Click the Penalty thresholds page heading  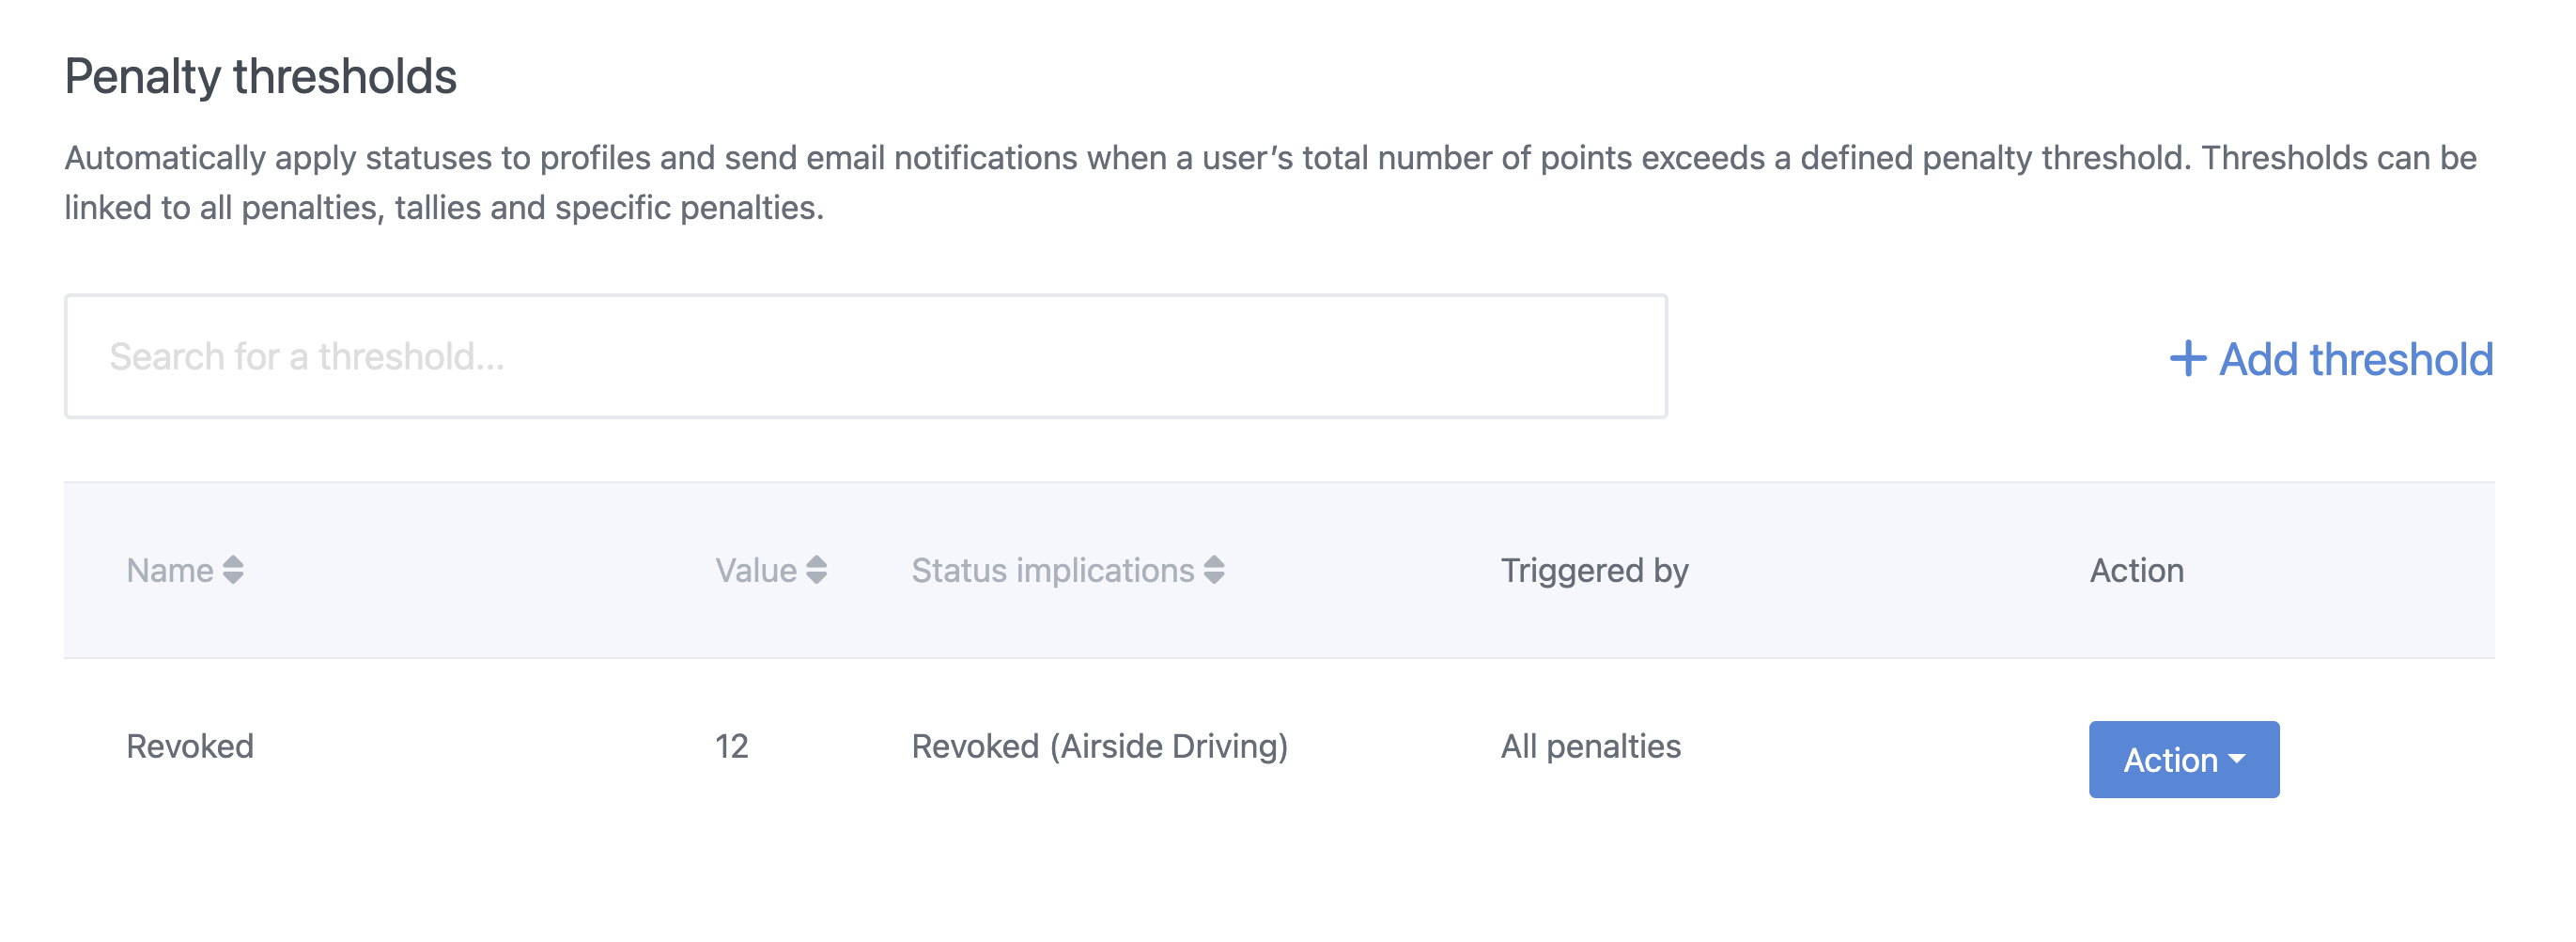[x=260, y=76]
